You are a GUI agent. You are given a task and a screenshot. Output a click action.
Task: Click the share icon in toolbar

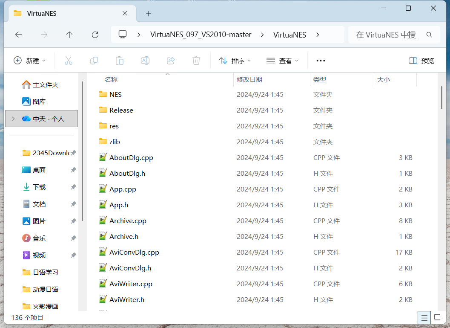[x=170, y=61]
